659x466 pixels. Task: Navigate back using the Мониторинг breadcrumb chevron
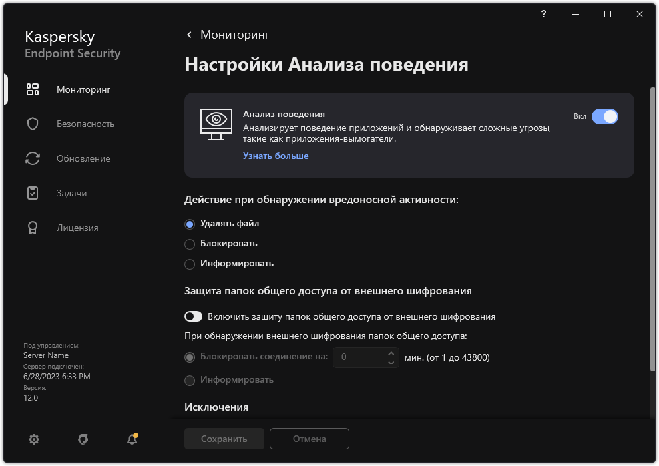point(188,35)
